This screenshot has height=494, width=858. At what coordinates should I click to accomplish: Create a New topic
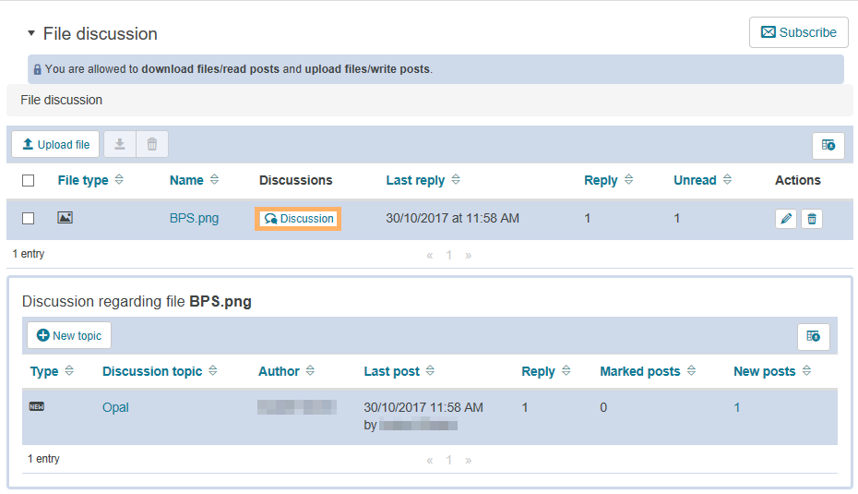click(69, 335)
